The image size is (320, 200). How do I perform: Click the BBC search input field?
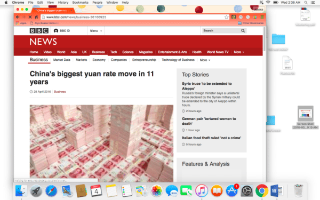point(221,30)
